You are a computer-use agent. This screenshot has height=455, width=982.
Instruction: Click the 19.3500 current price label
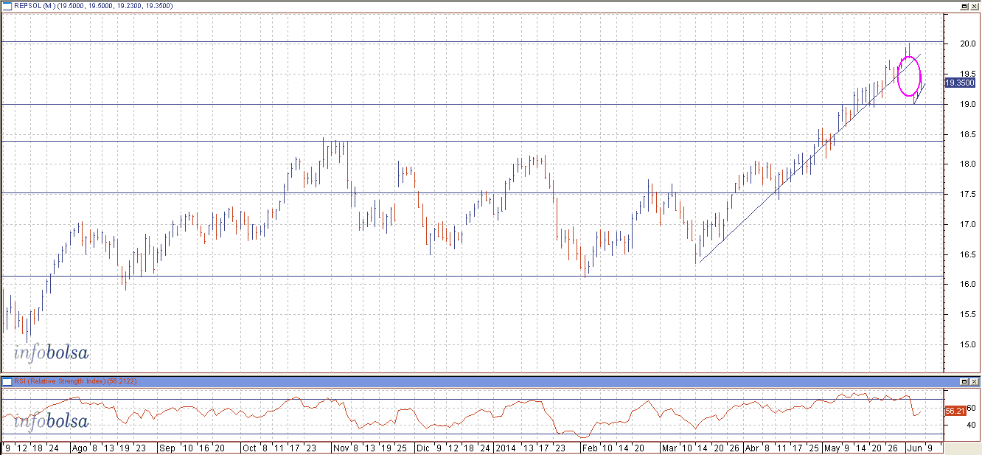tap(960, 83)
